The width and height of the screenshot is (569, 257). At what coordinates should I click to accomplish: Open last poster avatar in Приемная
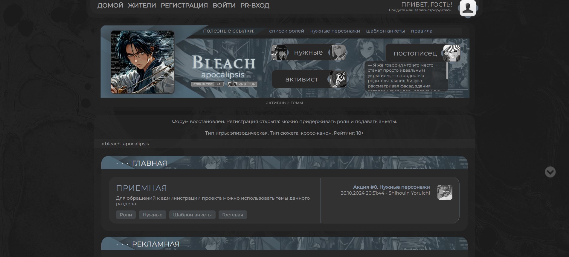coord(445,192)
